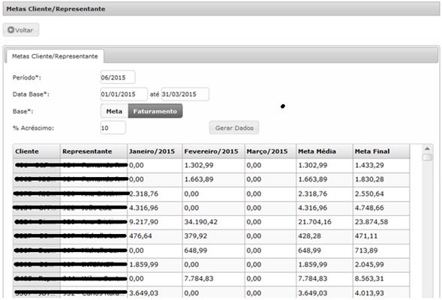
Task: Sort by the Fevereiro/2015 column header
Action: click(x=213, y=151)
